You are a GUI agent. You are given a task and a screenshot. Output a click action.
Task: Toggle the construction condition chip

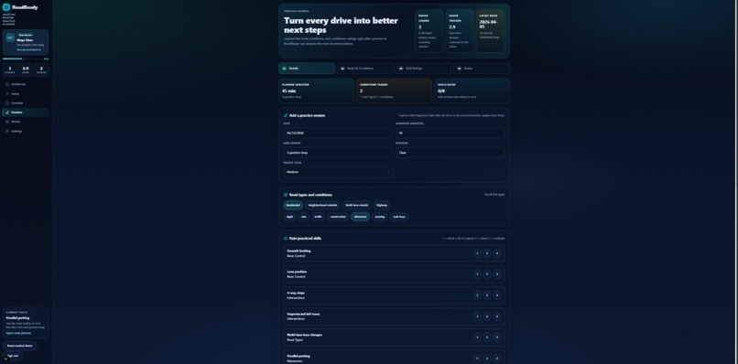pyautogui.click(x=338, y=217)
